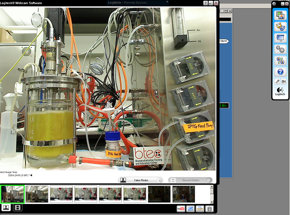Open video effects masks icon in launcher
The image size is (290, 215).
pyautogui.click(x=280, y=26)
